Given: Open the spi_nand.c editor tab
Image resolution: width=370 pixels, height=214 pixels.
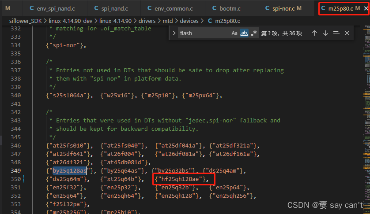Looking at the screenshot, I should [111, 8].
